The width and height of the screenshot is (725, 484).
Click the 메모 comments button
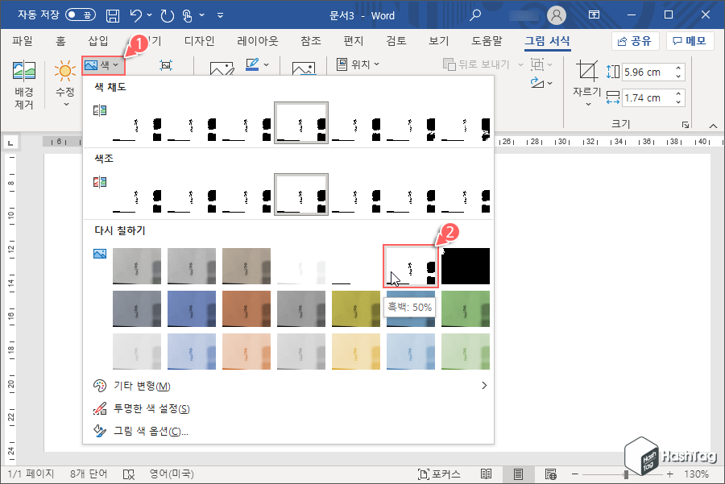tap(690, 41)
